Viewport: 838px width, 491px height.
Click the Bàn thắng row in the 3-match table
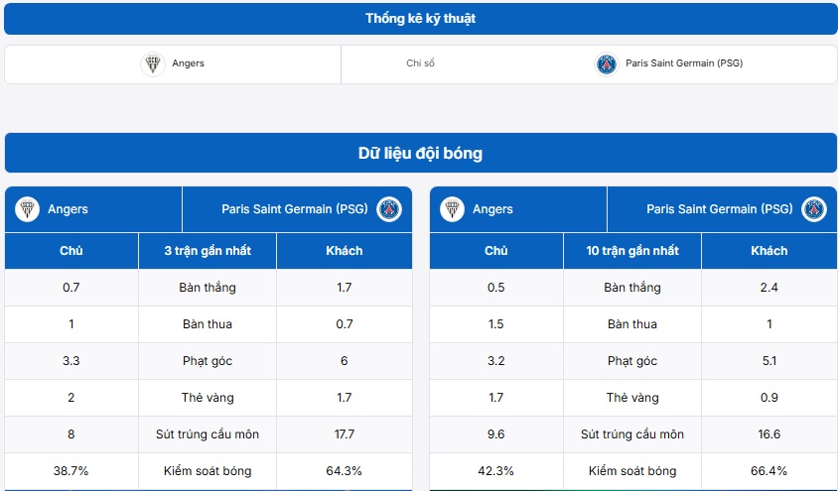[208, 288]
